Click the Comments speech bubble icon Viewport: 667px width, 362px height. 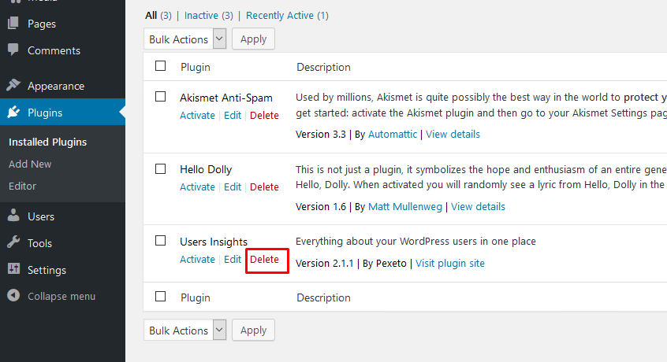click(13, 50)
